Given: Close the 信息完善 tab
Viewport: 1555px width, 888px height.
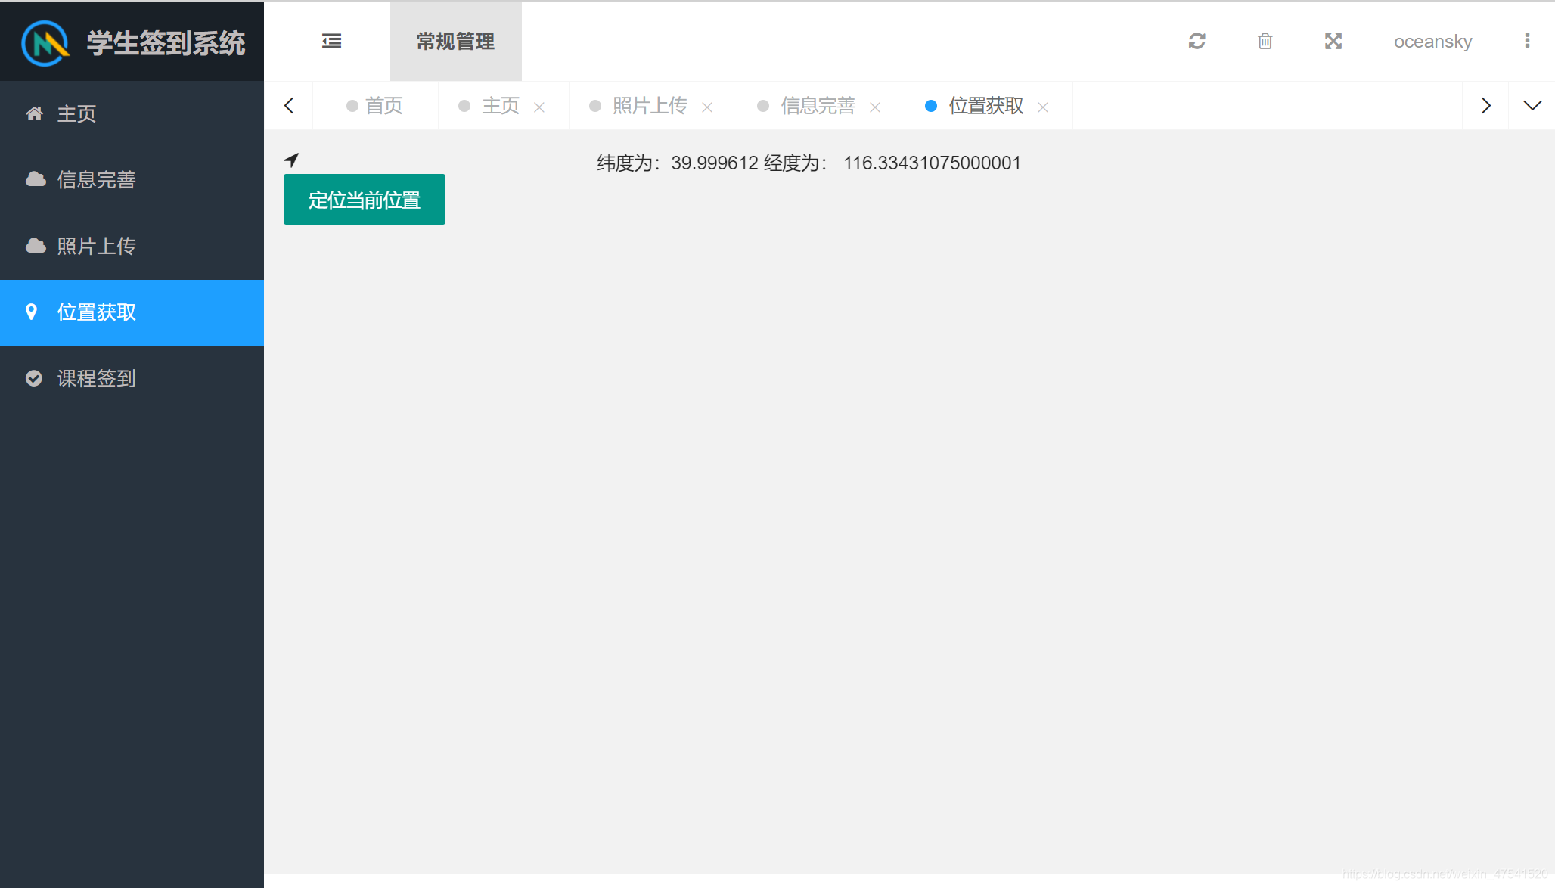Looking at the screenshot, I should (x=875, y=107).
